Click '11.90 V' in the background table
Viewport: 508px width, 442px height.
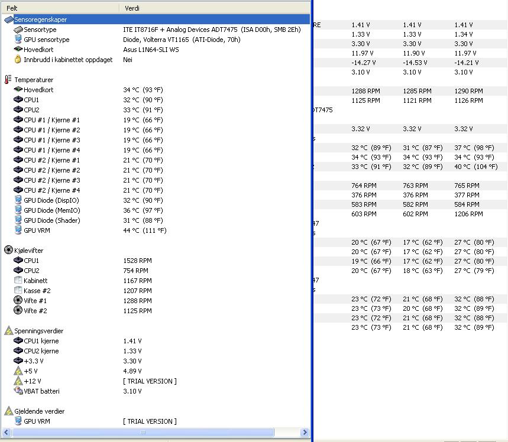tap(414, 53)
